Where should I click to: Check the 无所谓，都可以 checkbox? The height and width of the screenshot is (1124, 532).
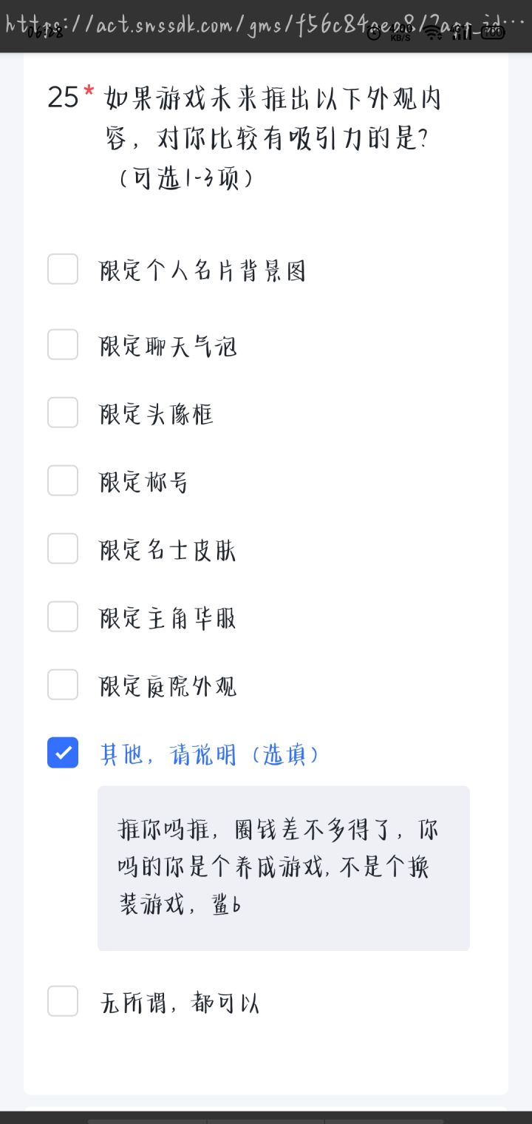[63, 1001]
